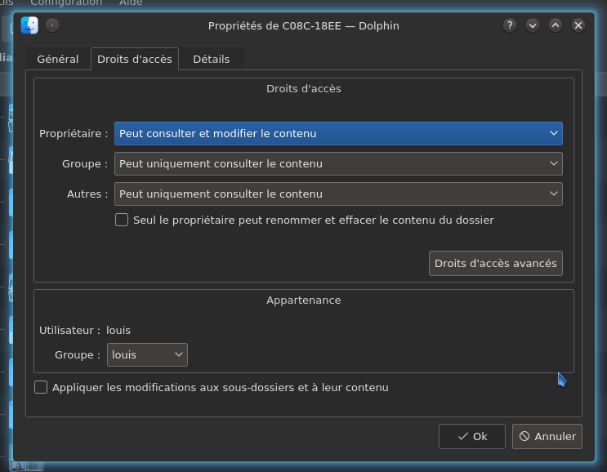The height and width of the screenshot is (472, 607).
Task: Open the Détails tab
Action: pos(211,60)
